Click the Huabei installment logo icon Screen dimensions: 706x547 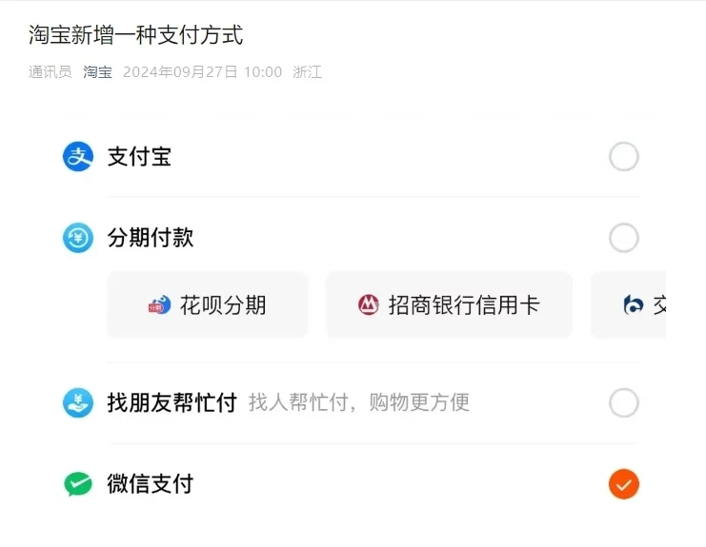160,305
